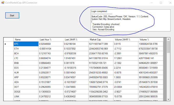
Task: Maximize the application window
Action: point(161,3)
